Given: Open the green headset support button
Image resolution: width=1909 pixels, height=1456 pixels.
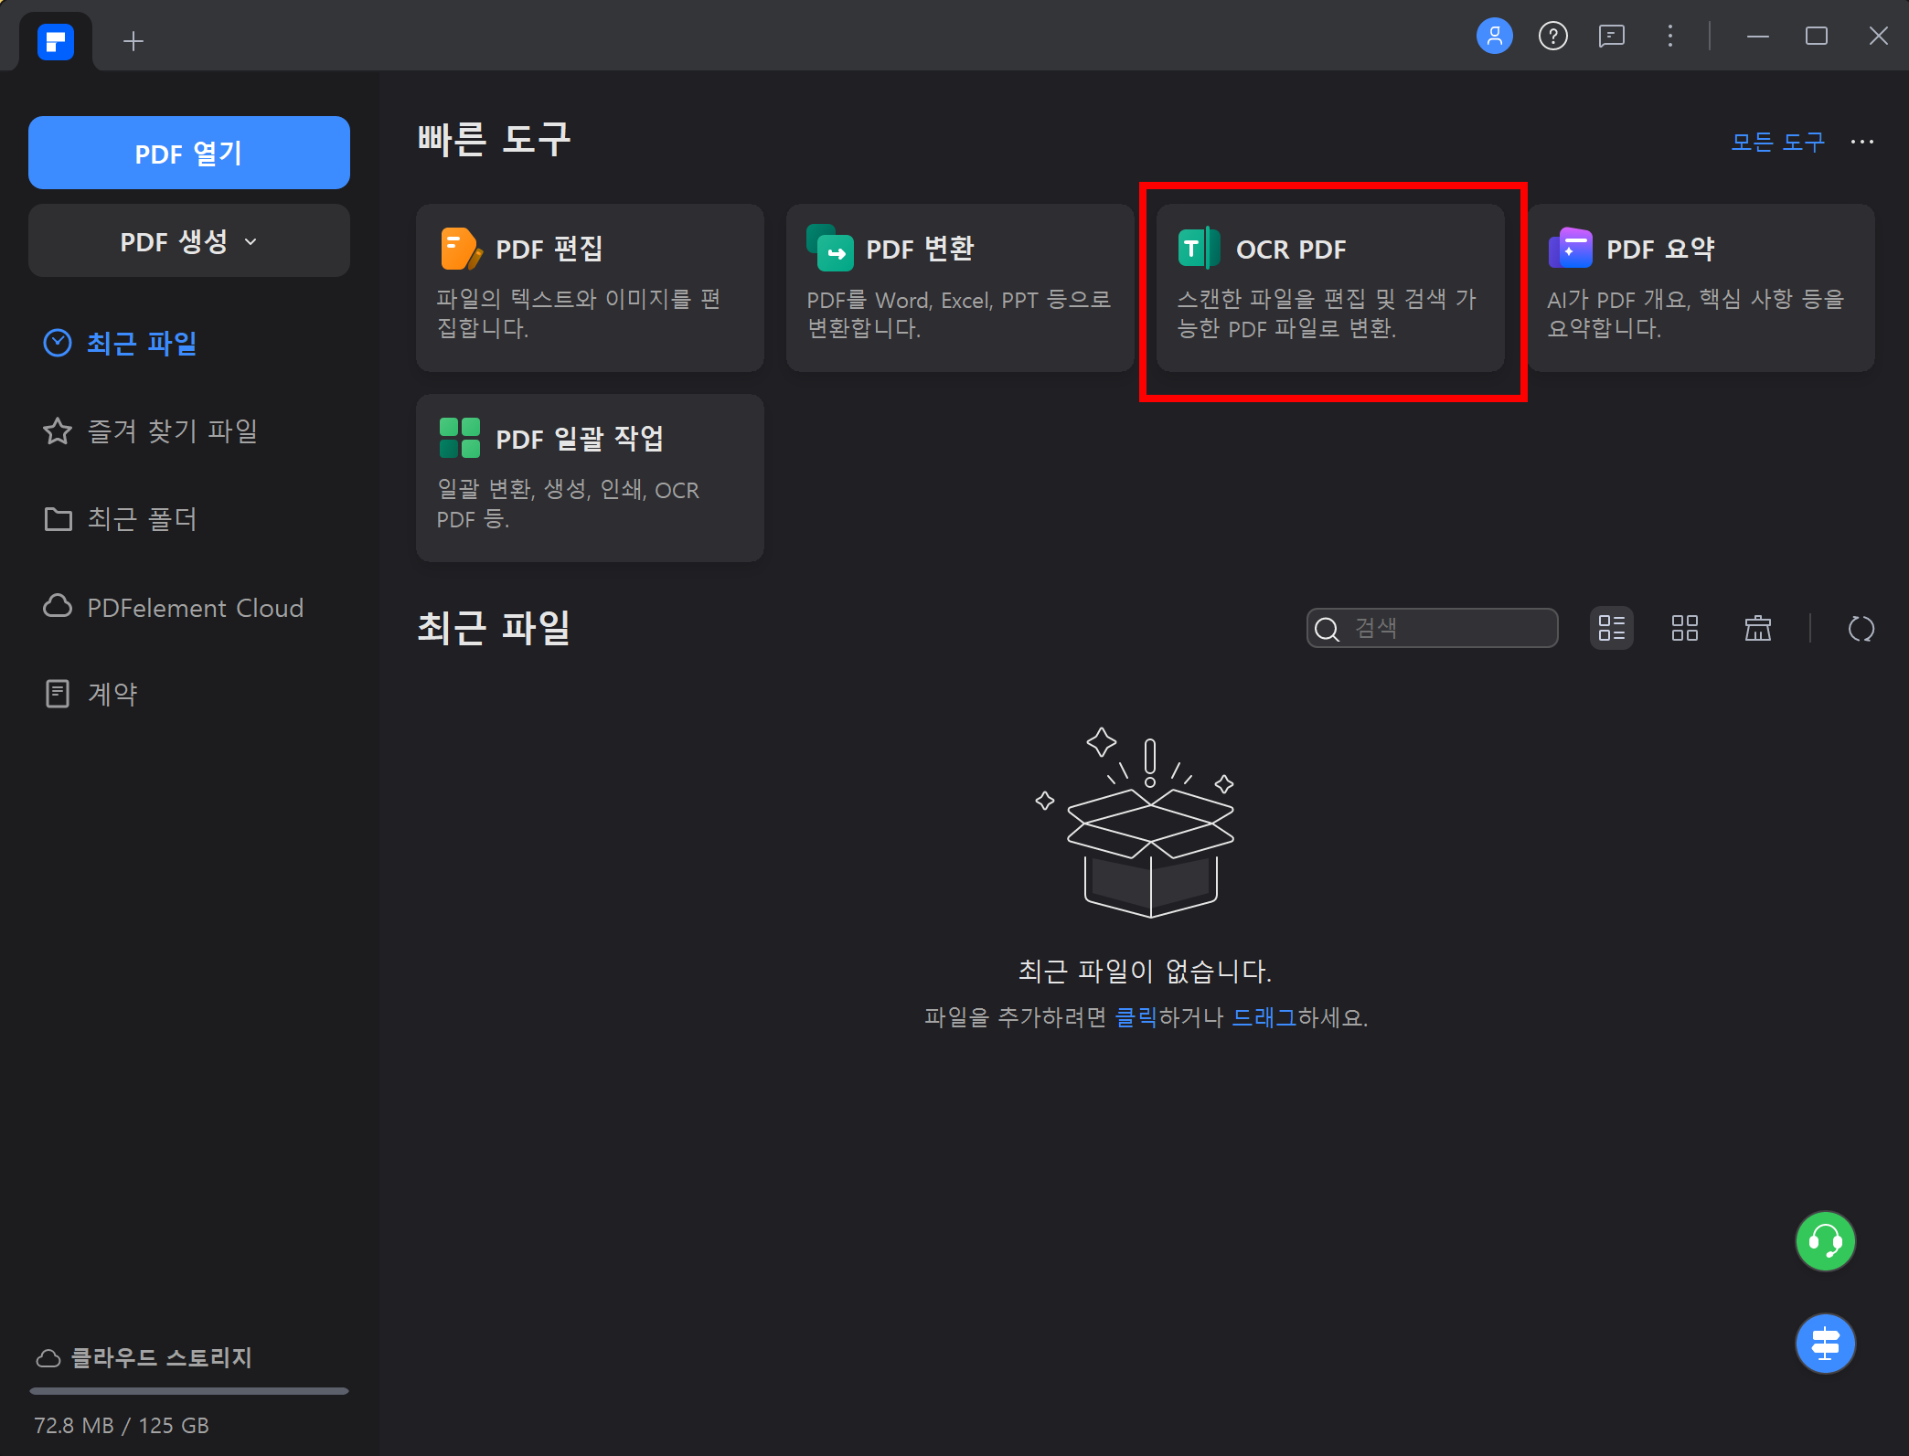Looking at the screenshot, I should tap(1825, 1241).
